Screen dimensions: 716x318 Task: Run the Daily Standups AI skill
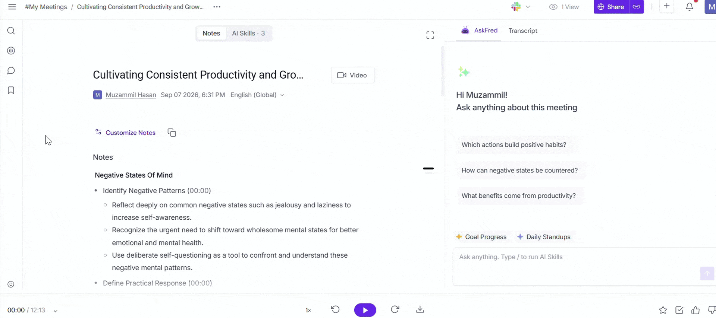(x=544, y=237)
